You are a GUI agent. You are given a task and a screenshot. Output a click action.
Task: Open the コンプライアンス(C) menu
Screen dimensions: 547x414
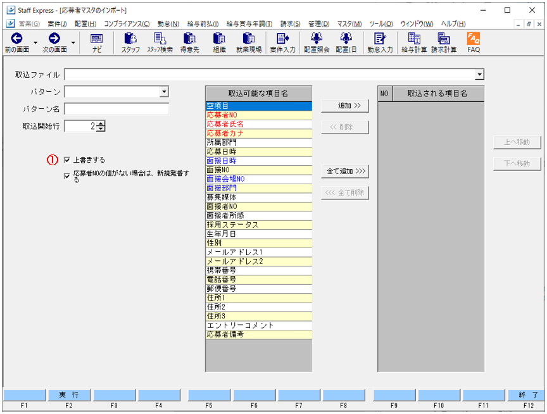(x=127, y=23)
